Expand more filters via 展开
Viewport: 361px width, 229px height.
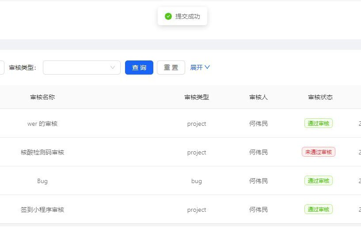coord(196,68)
